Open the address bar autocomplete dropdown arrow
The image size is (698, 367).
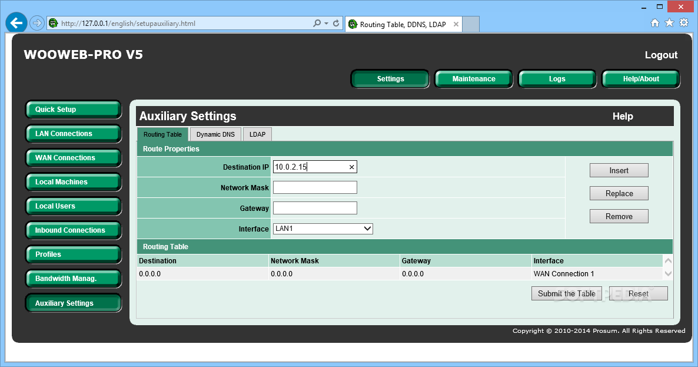[x=326, y=23]
